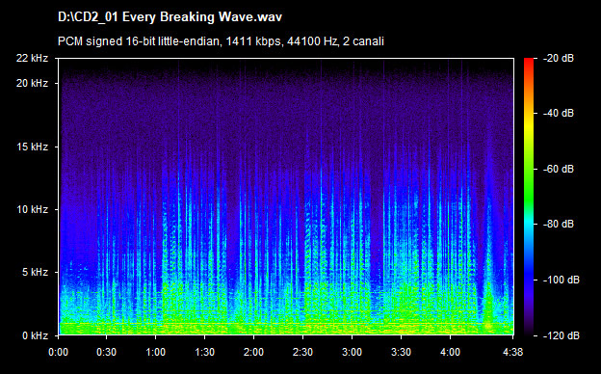Click the 15 kHz frequency axis label
This screenshot has width=601, height=374.
point(32,147)
